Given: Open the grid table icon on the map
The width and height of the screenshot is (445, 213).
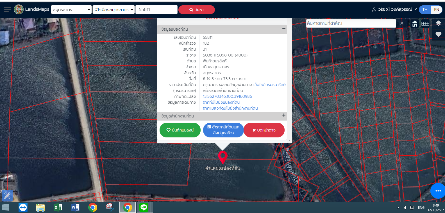Looking at the screenshot, I should [x=425, y=24].
